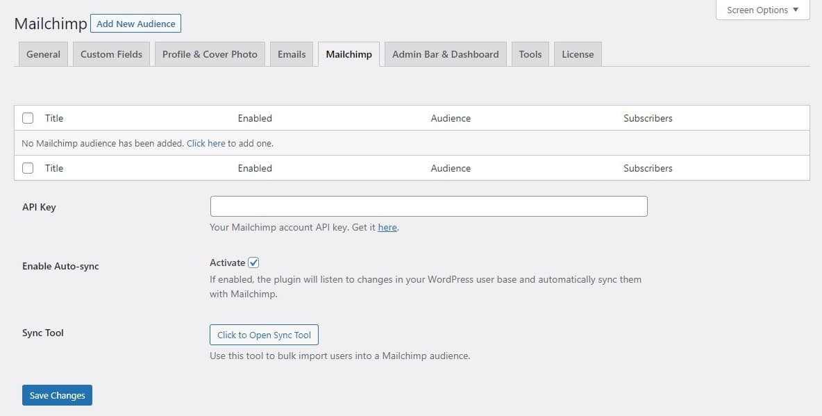Tick the select-all checkbox in table header
This screenshot has width=822, height=416.
click(x=28, y=118)
